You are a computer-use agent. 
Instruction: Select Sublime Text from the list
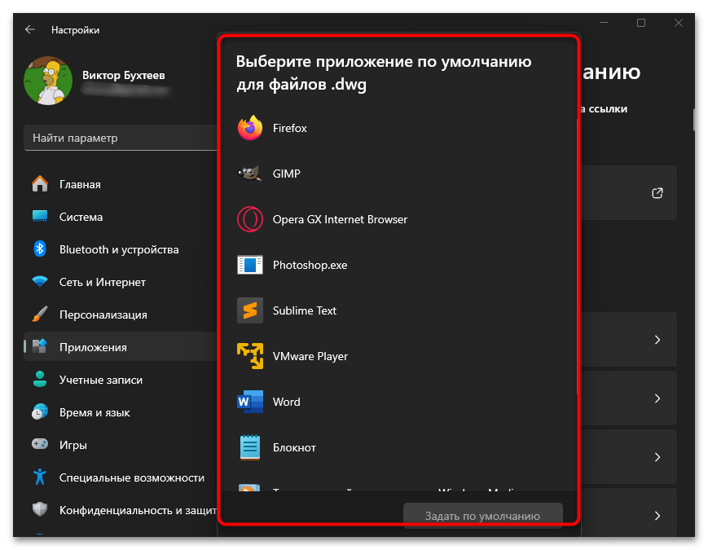click(398, 310)
